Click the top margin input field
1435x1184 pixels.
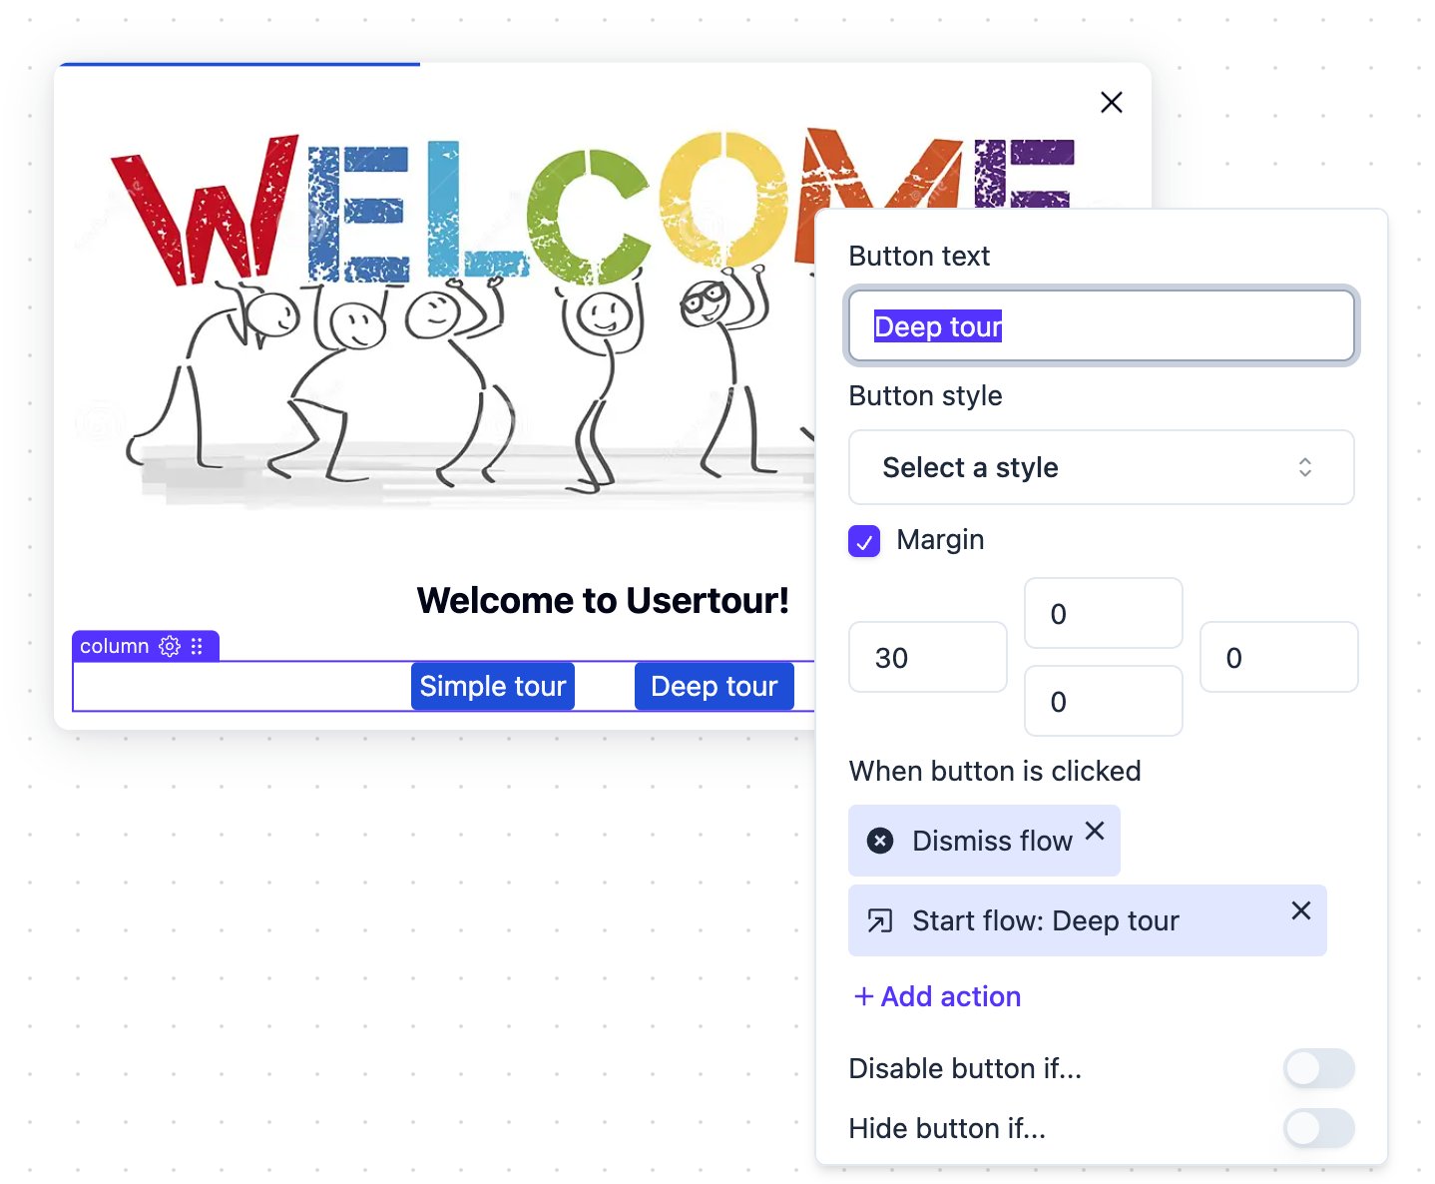click(x=1104, y=613)
